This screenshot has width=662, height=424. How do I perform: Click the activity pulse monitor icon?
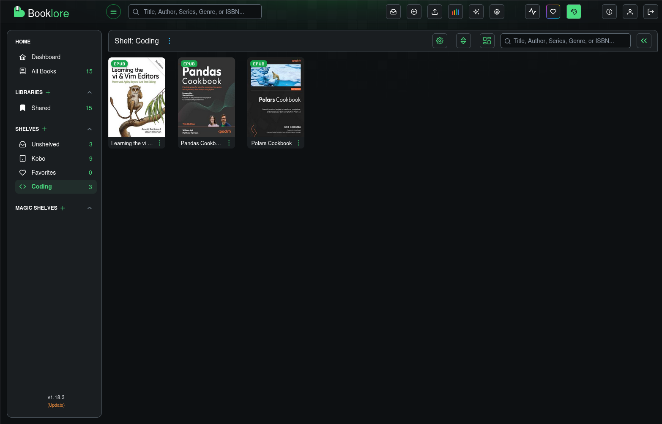532,11
